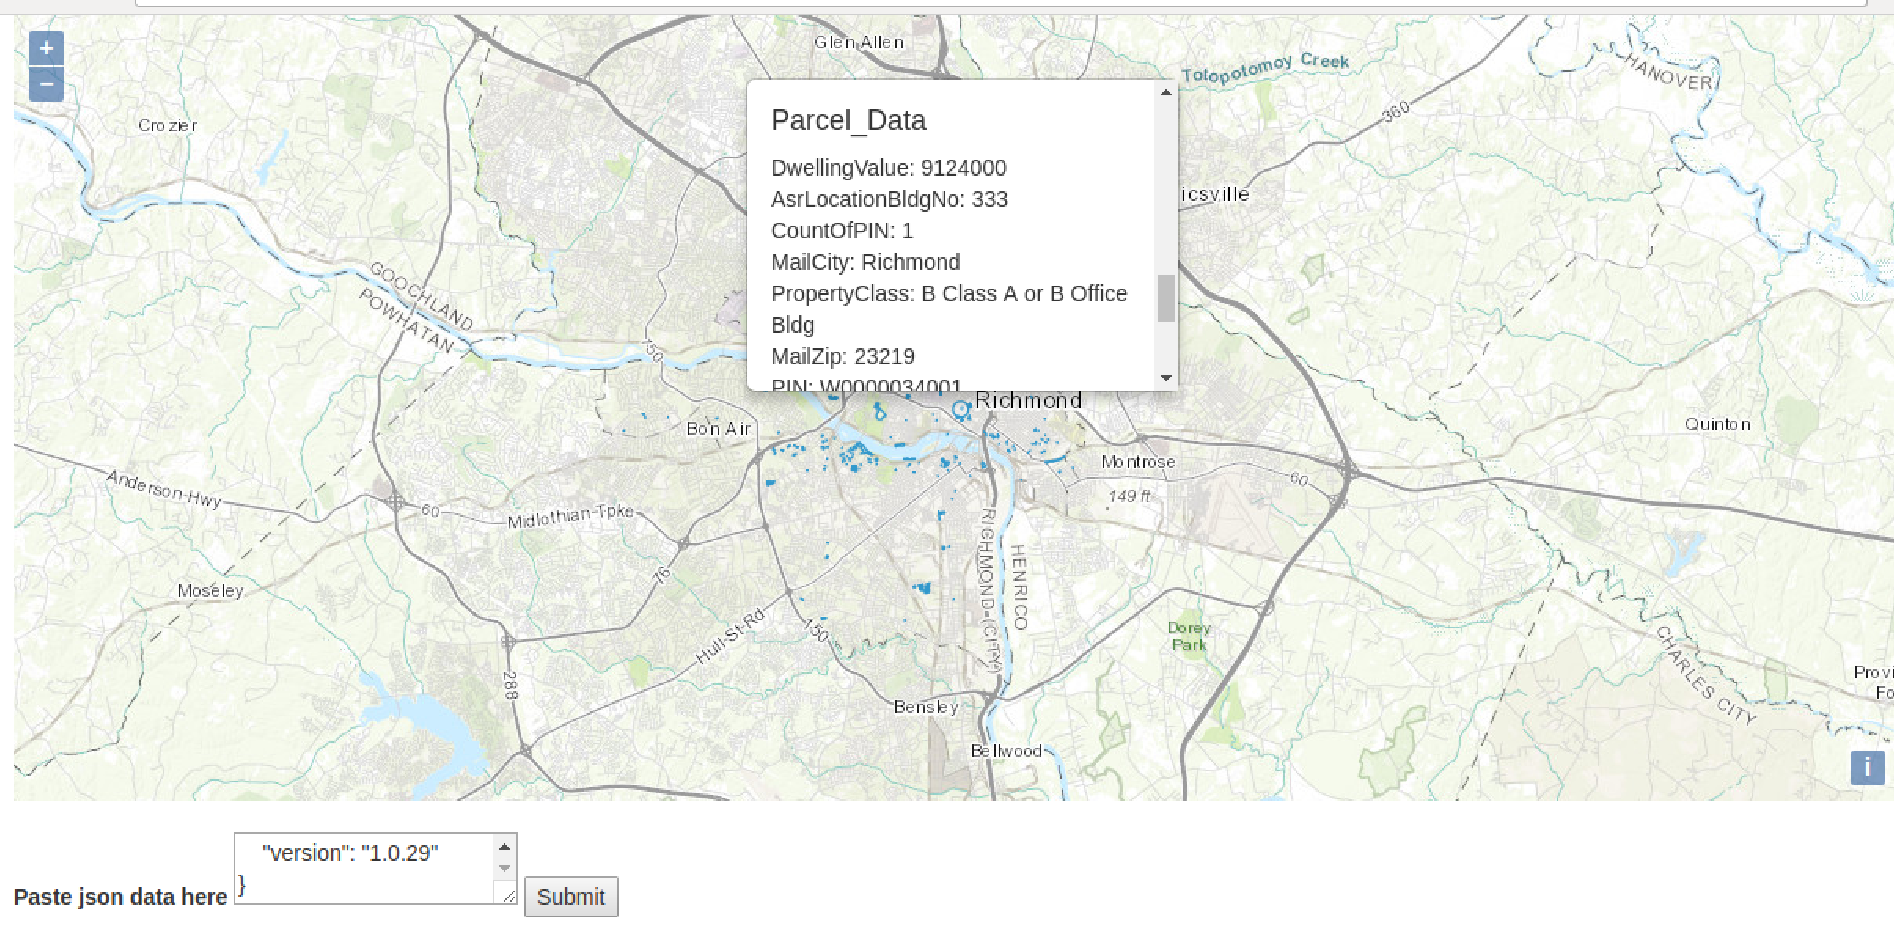Click the Parcel_Data popup title
This screenshot has height=932, width=1894.
point(847,120)
